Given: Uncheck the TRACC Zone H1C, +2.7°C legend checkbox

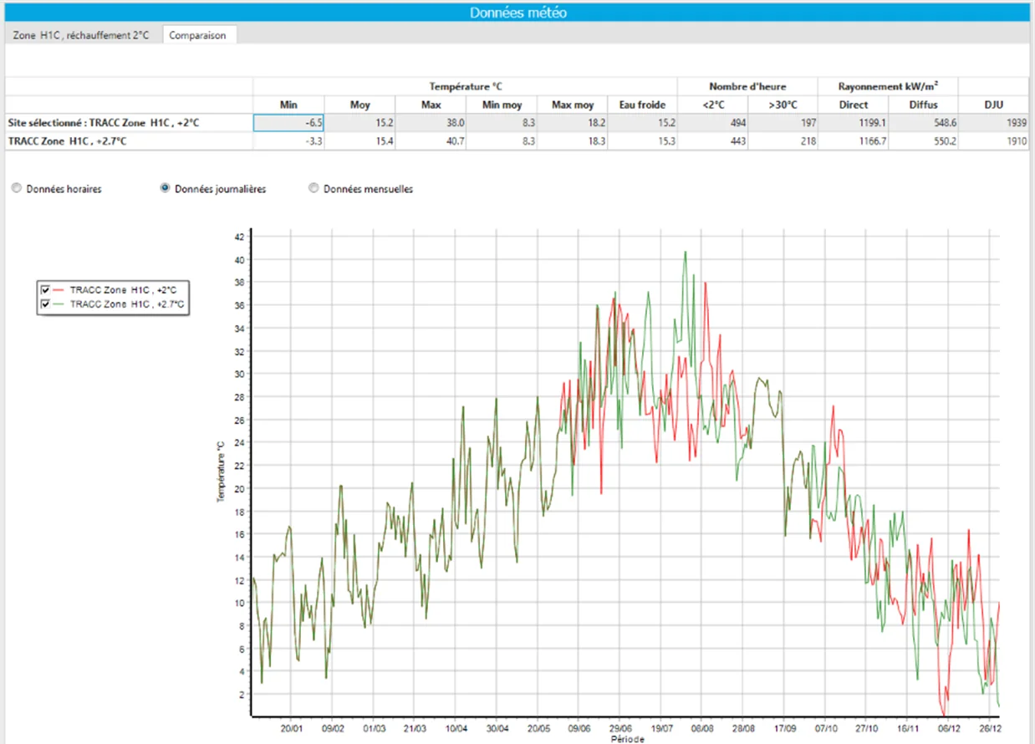Looking at the screenshot, I should coord(46,305).
